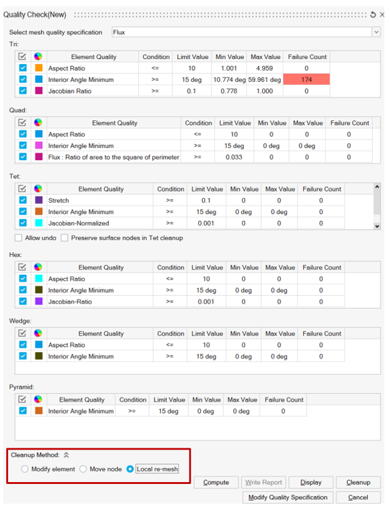Enable the Allow undo checkbox
Screen dimensions: 390x508
point(18,238)
